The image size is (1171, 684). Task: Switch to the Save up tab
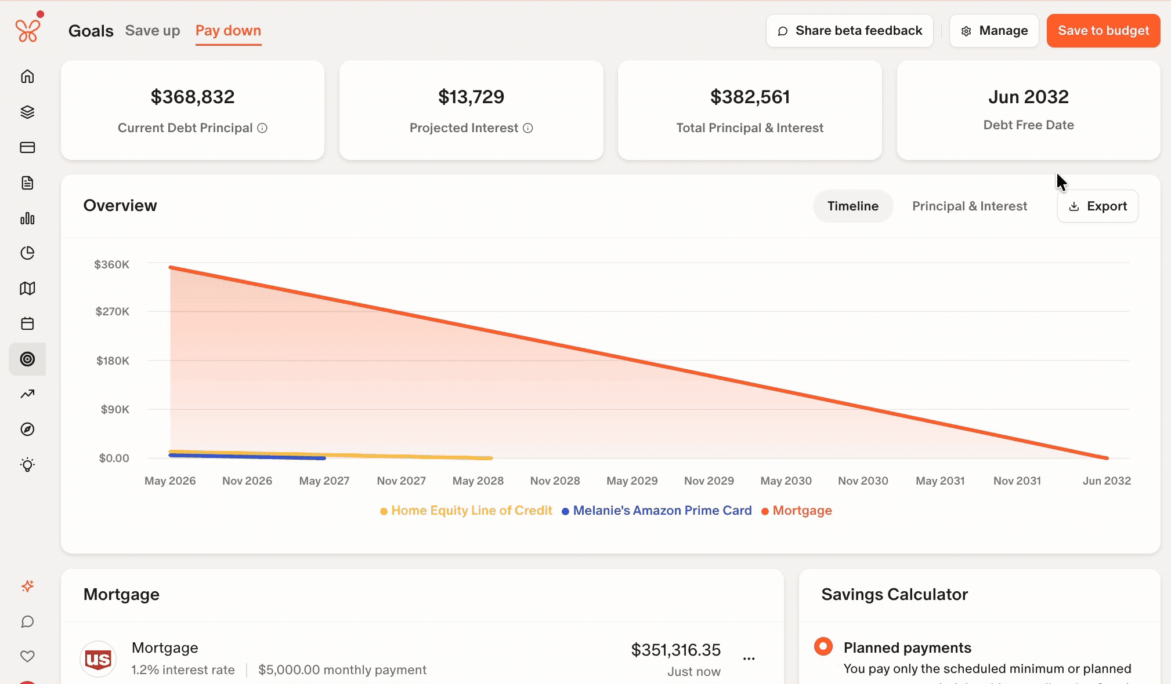point(153,31)
